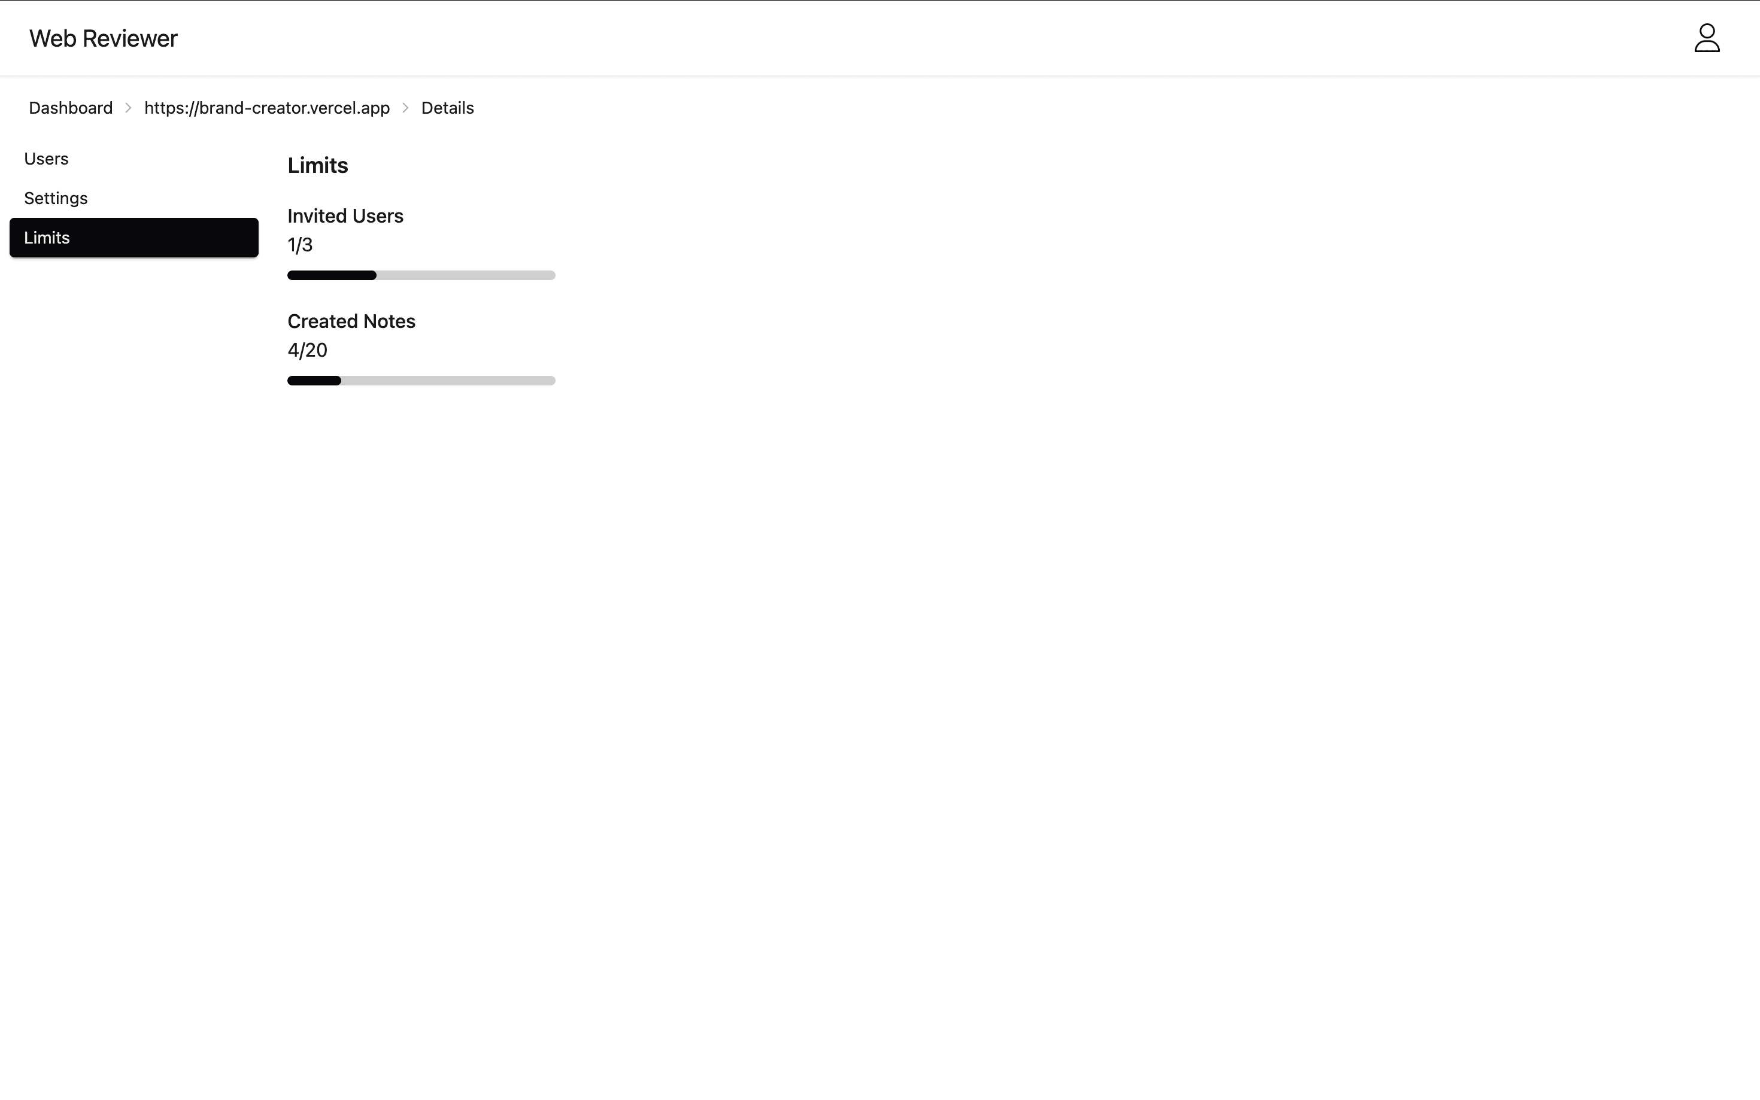Viewport: 1760px width, 1100px height.
Task: Open the Settings section
Action: click(x=55, y=198)
